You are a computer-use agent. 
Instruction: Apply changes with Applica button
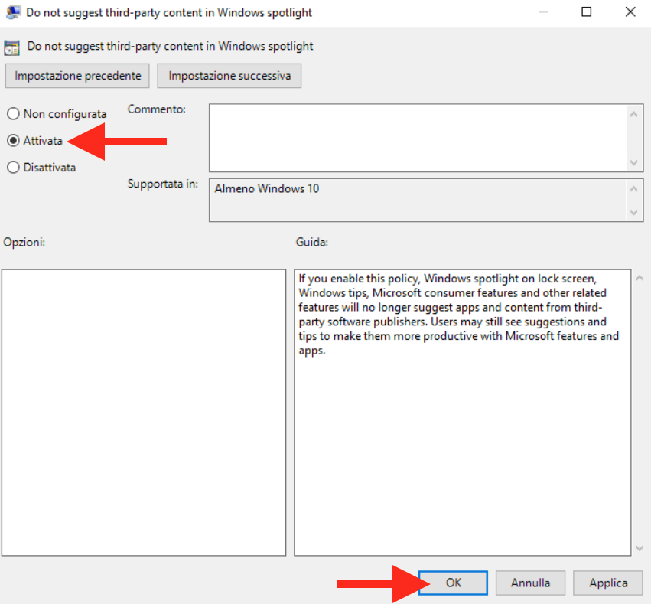[x=608, y=583]
